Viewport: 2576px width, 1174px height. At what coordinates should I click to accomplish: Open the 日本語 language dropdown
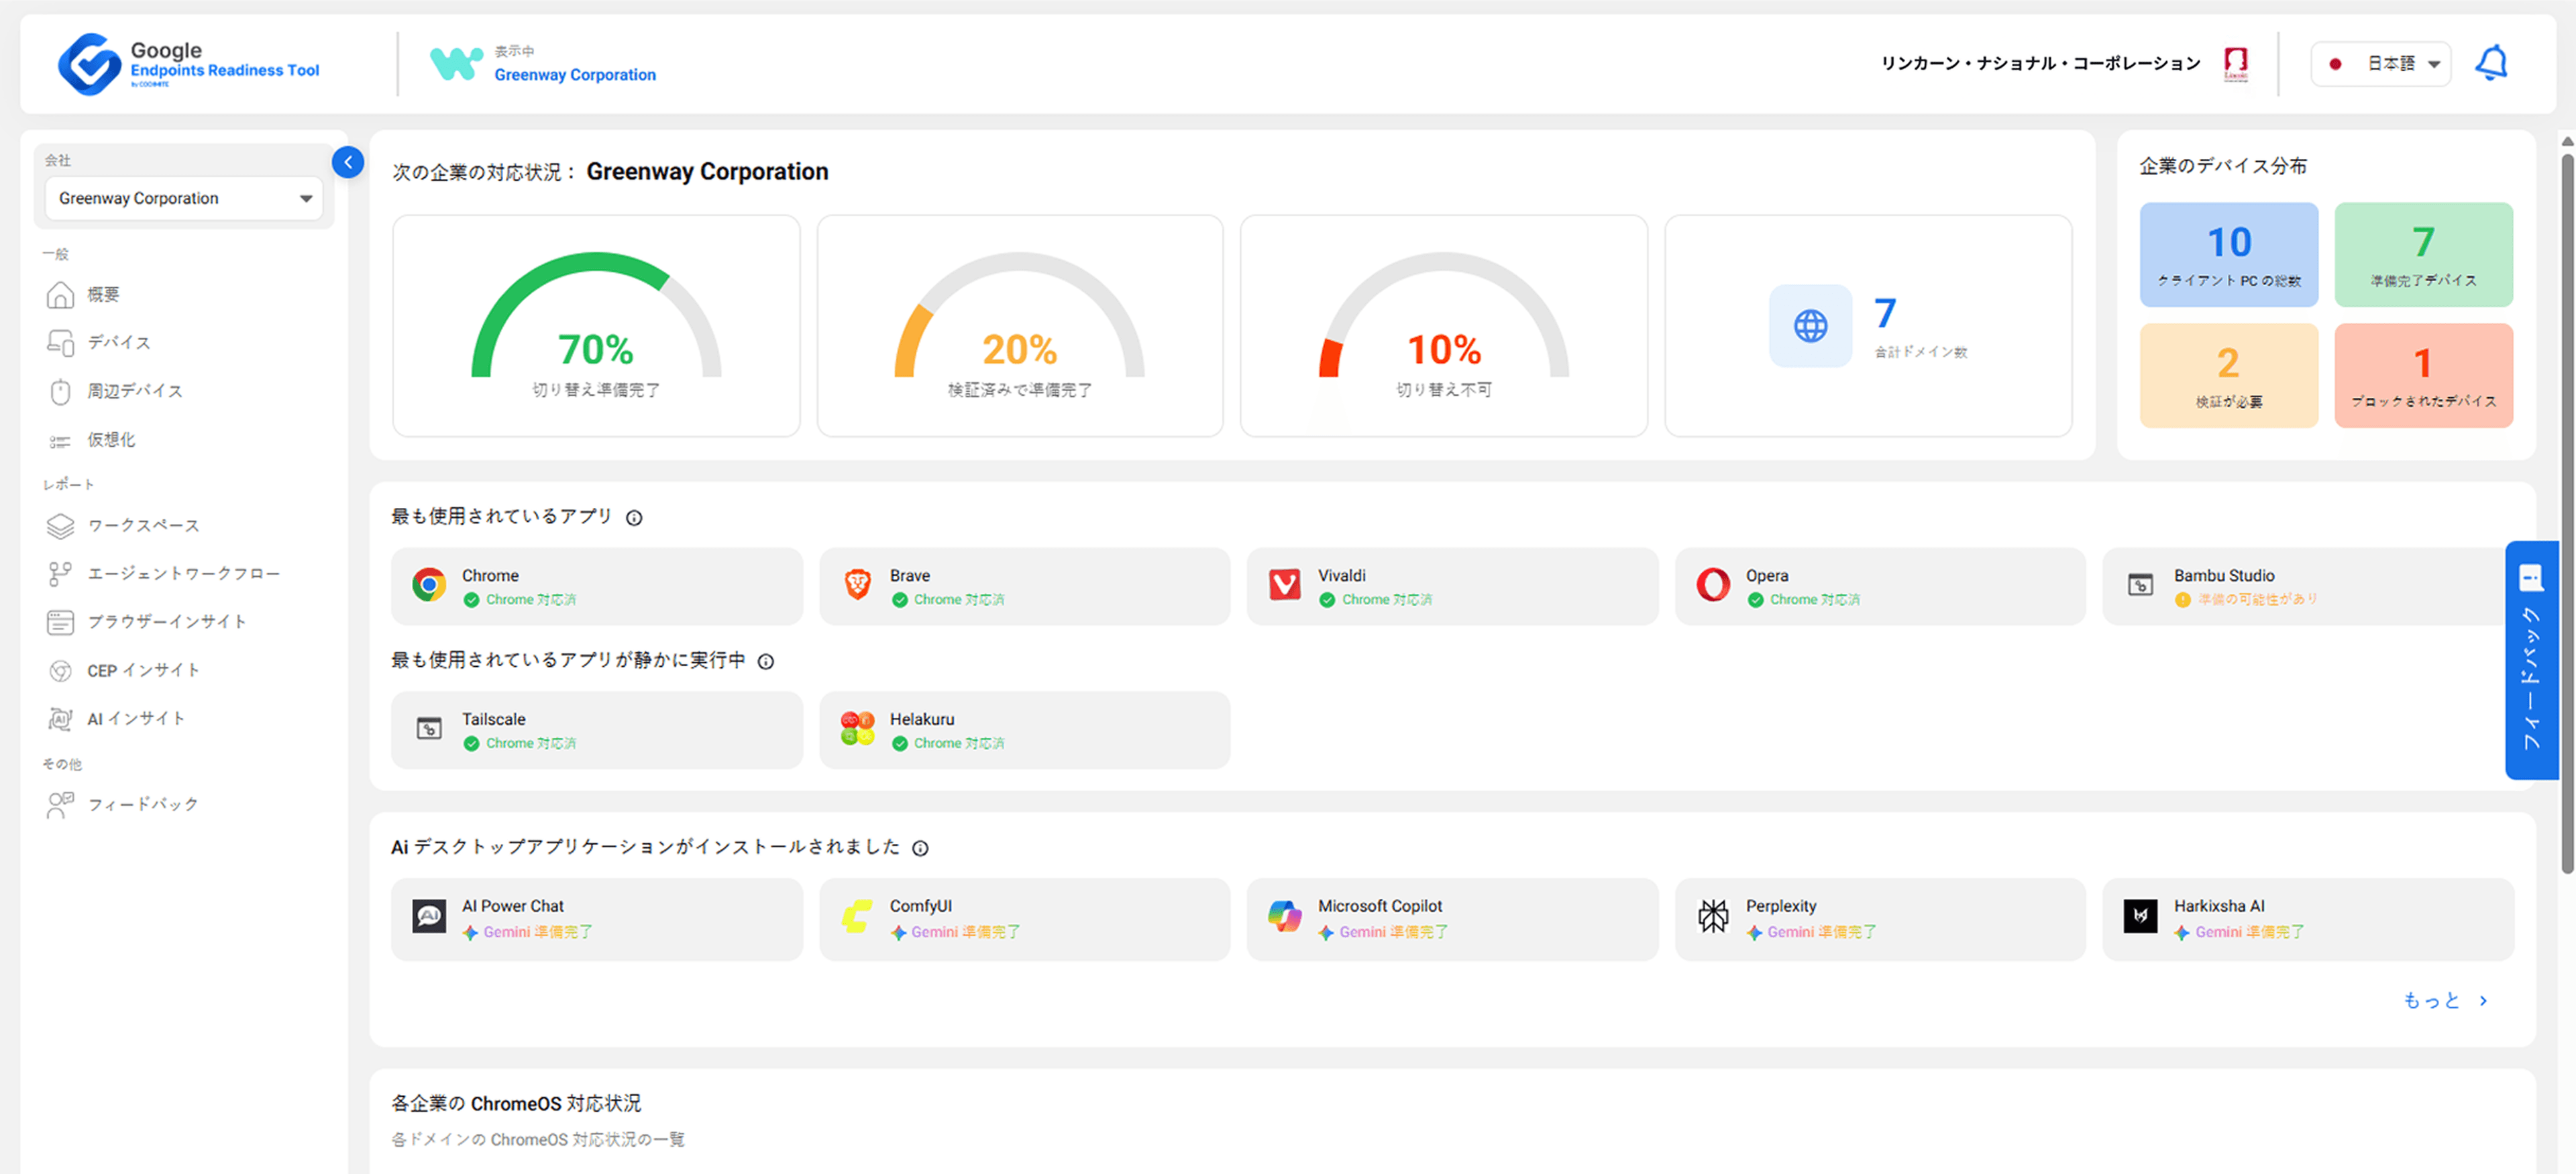pos(2380,64)
